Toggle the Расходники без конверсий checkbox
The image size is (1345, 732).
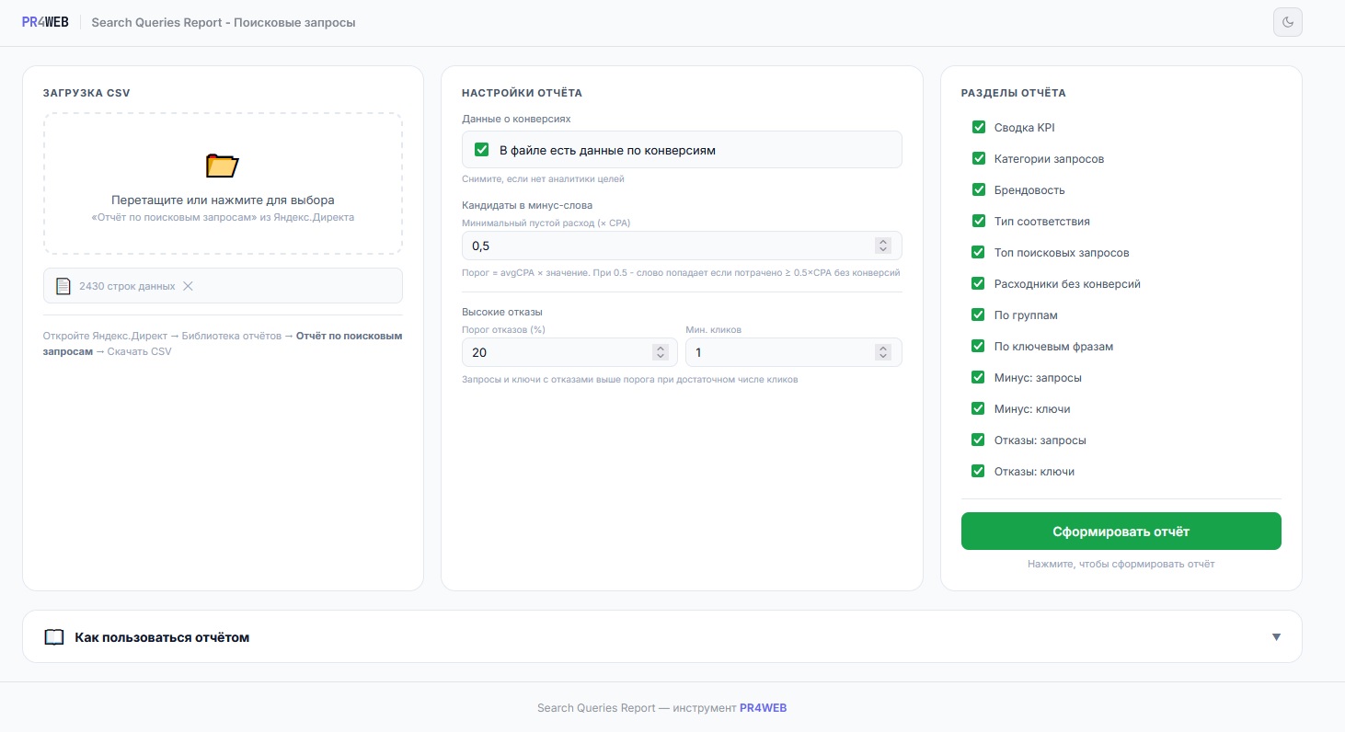[979, 284]
